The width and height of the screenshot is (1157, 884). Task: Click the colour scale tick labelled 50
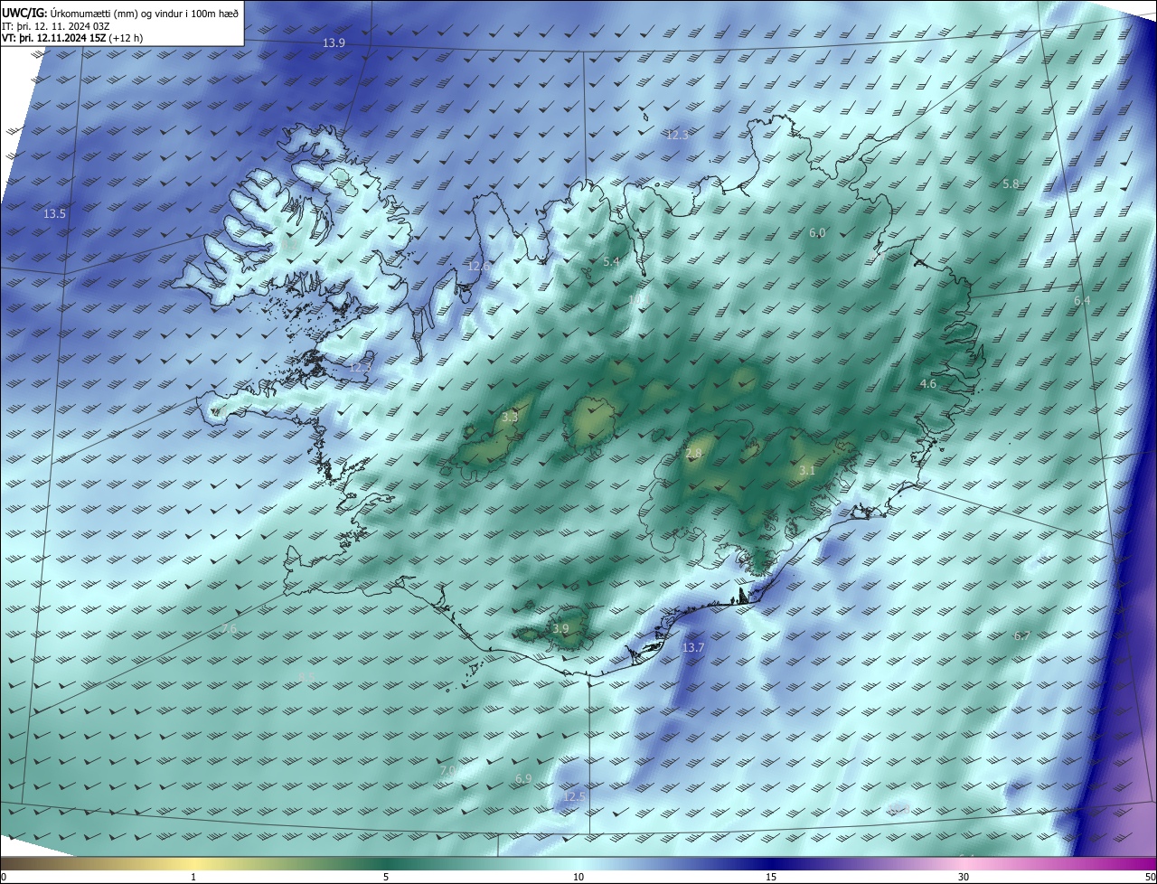pos(1151,878)
